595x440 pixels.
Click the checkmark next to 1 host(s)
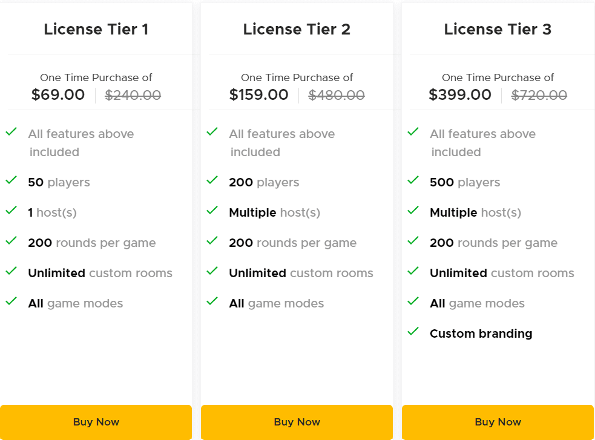pos(11,210)
